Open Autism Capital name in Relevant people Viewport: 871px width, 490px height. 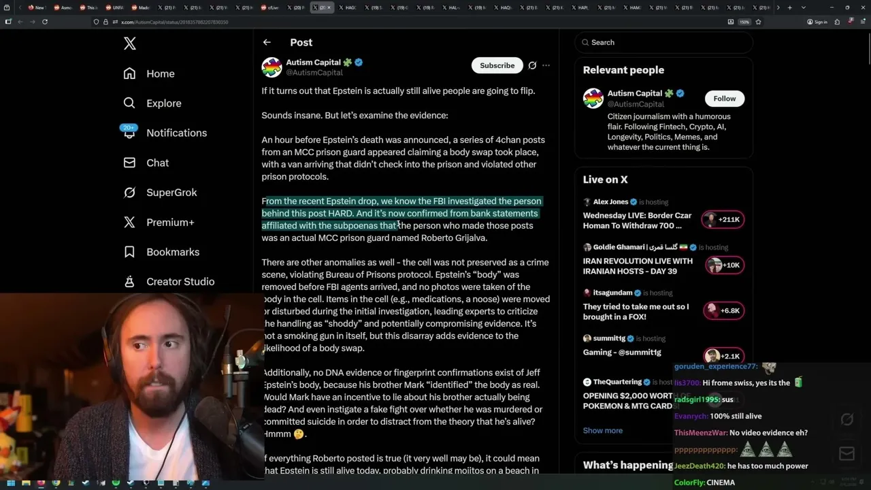pos(635,93)
